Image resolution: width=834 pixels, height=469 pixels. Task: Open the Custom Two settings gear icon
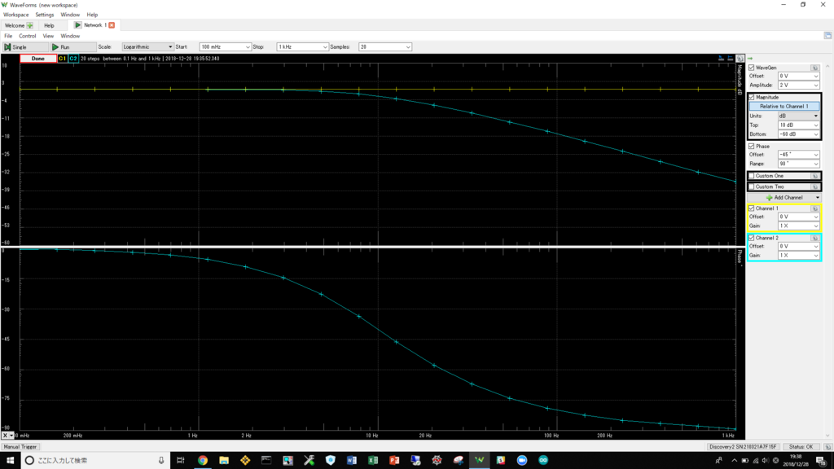coord(814,186)
